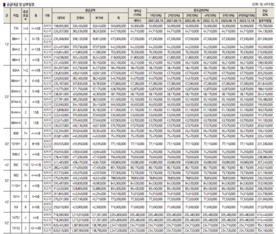Select the 2021.09.15 date header
Viewport: 276px width, 234px height.
coord(174,21)
